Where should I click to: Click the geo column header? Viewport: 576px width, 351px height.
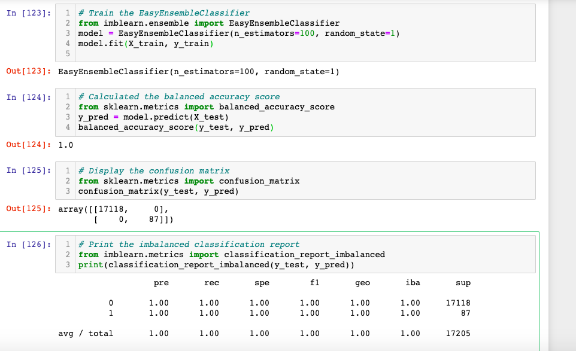point(363,283)
